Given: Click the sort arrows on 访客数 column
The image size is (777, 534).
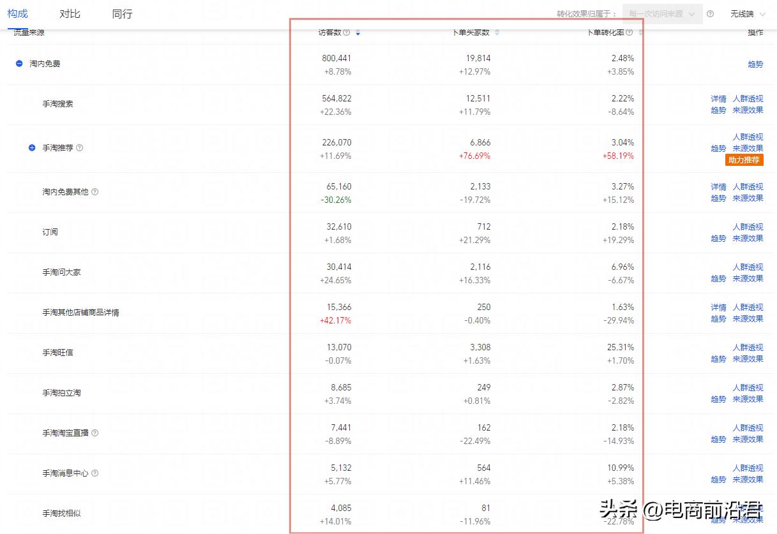Looking at the screenshot, I should coord(358,32).
